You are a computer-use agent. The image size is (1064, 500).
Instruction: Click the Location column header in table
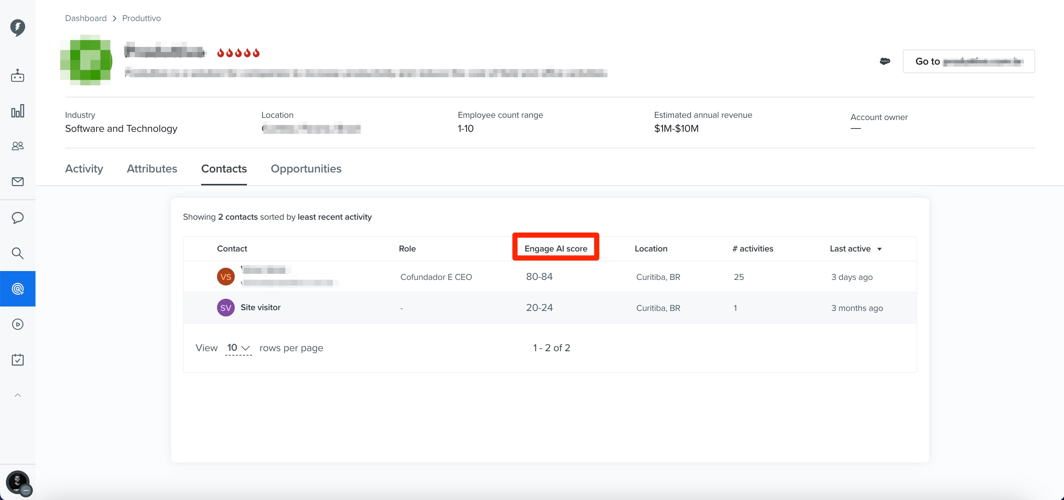tap(651, 249)
